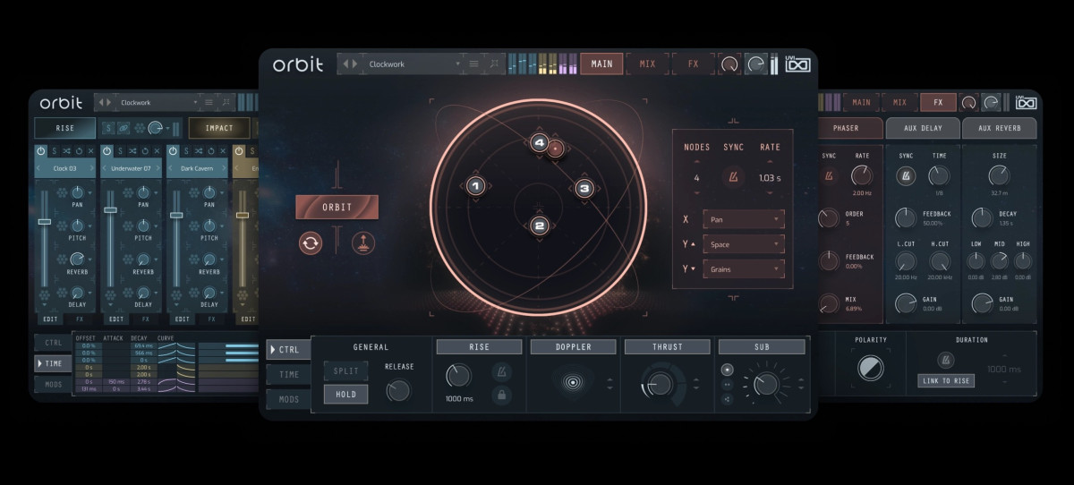Click the loop/cycle icon below the ORBIT button
This screenshot has height=485, width=1074.
pyautogui.click(x=311, y=242)
